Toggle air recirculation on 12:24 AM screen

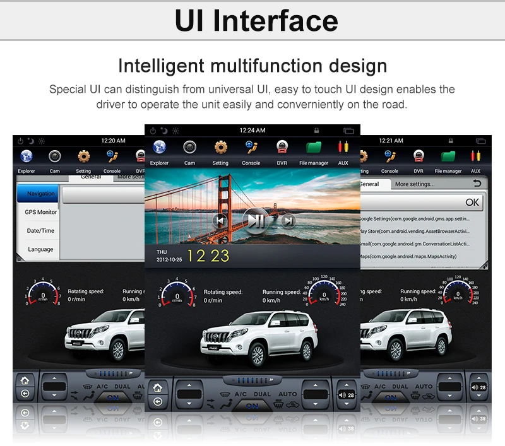pos(293,404)
